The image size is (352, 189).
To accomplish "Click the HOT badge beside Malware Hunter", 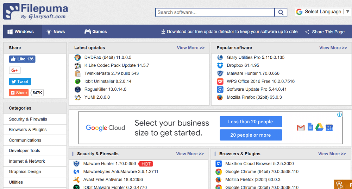I will [146, 164].
